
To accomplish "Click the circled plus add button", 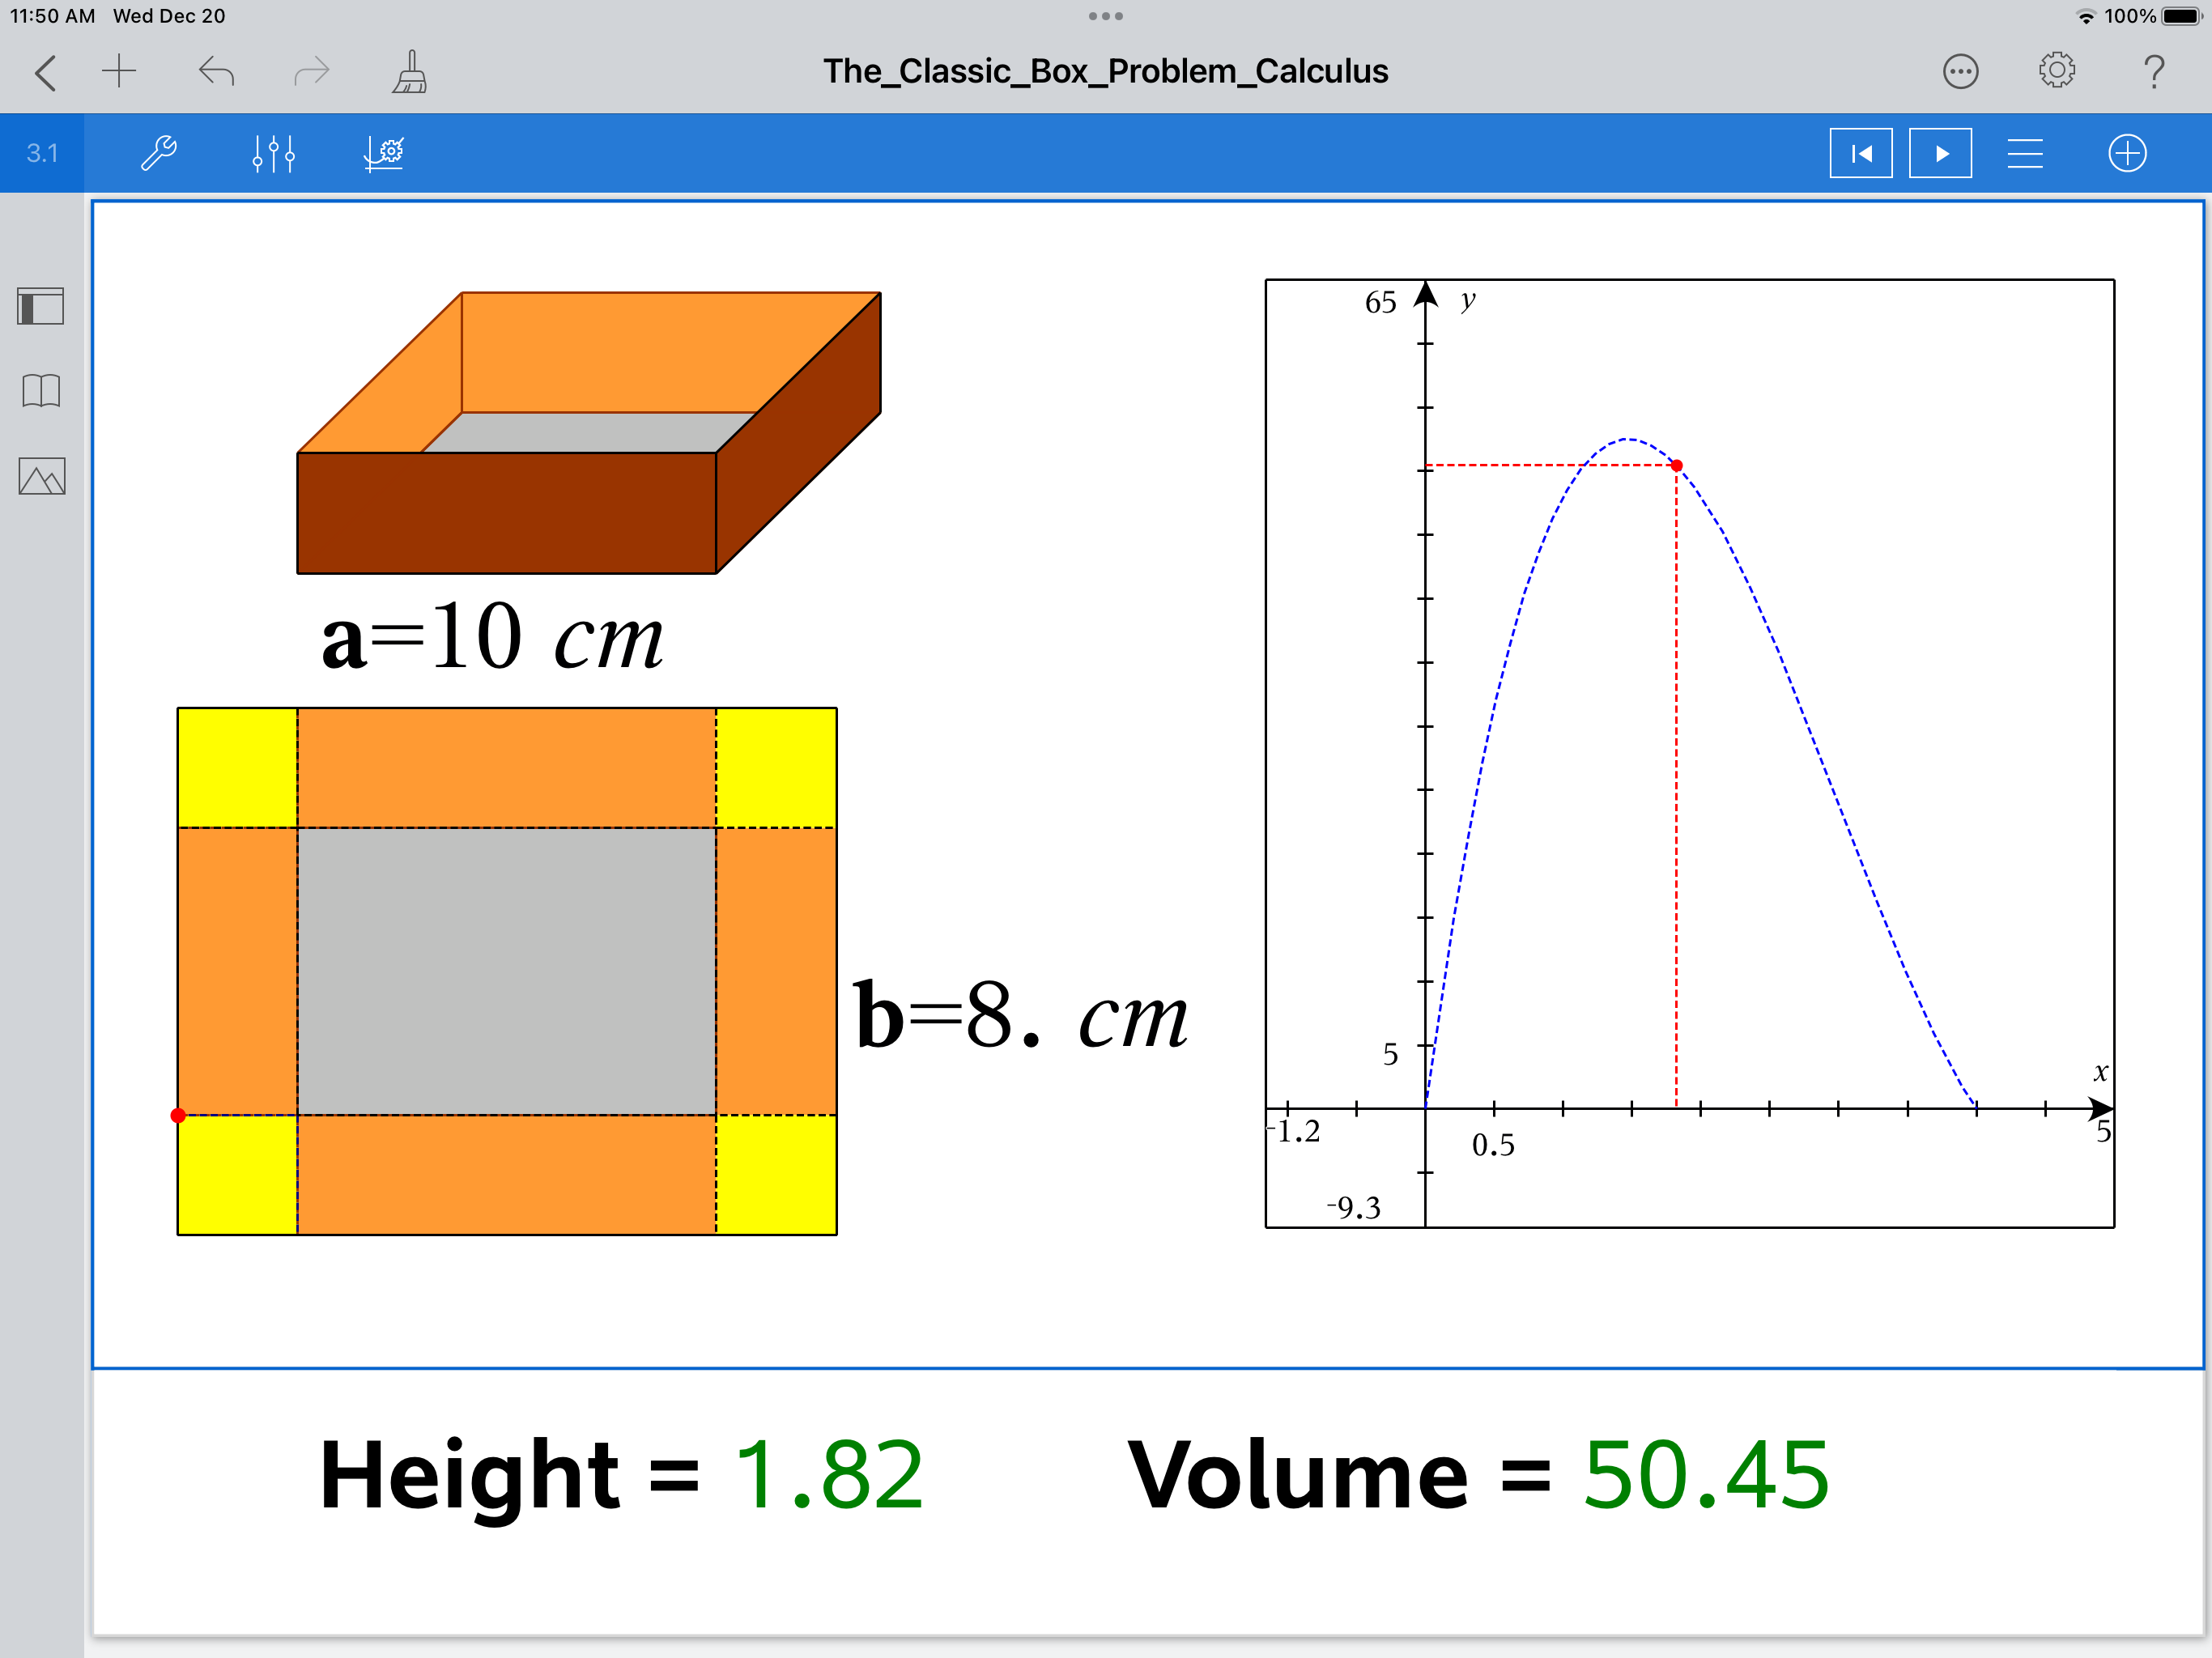I will click(x=2127, y=153).
